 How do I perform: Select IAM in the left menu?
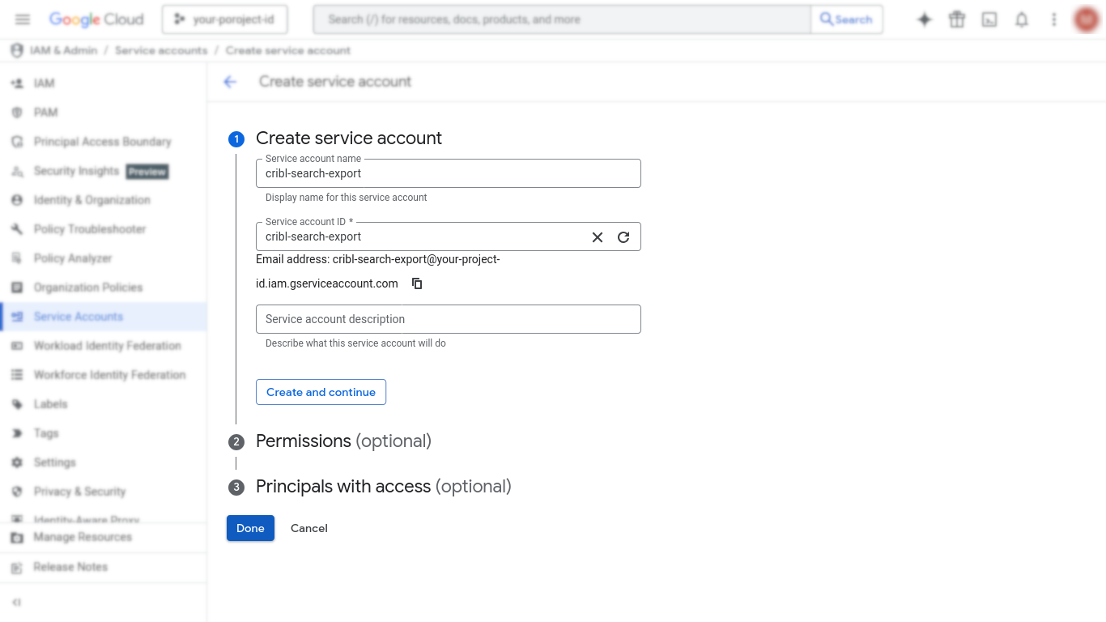coord(45,83)
